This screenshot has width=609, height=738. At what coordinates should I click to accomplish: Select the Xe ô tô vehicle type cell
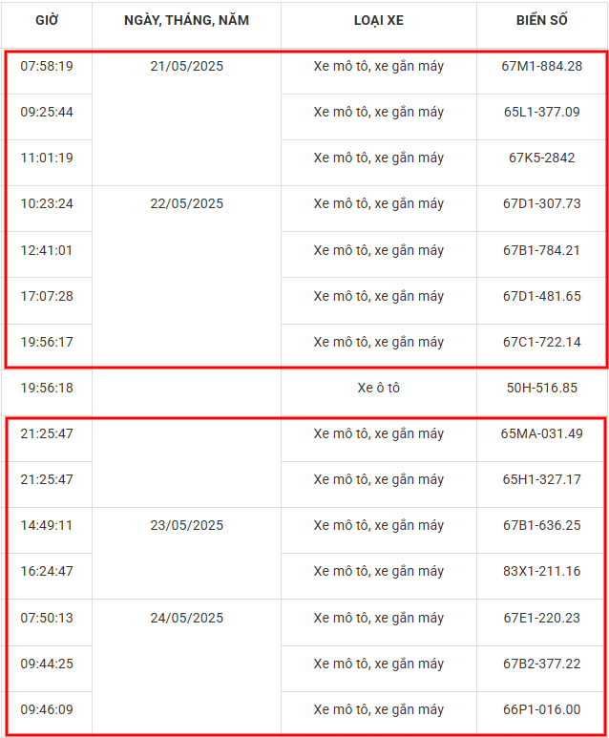pyautogui.click(x=378, y=388)
